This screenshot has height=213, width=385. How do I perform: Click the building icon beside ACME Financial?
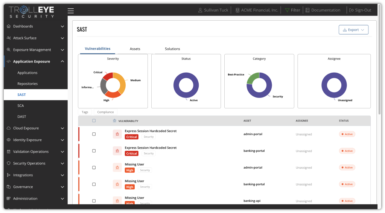(x=237, y=10)
